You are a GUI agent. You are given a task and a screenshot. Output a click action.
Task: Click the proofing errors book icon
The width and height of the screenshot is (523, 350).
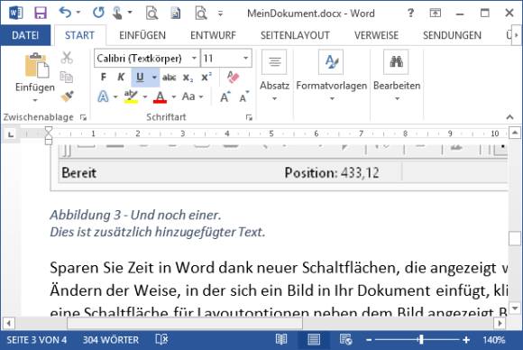(x=161, y=340)
